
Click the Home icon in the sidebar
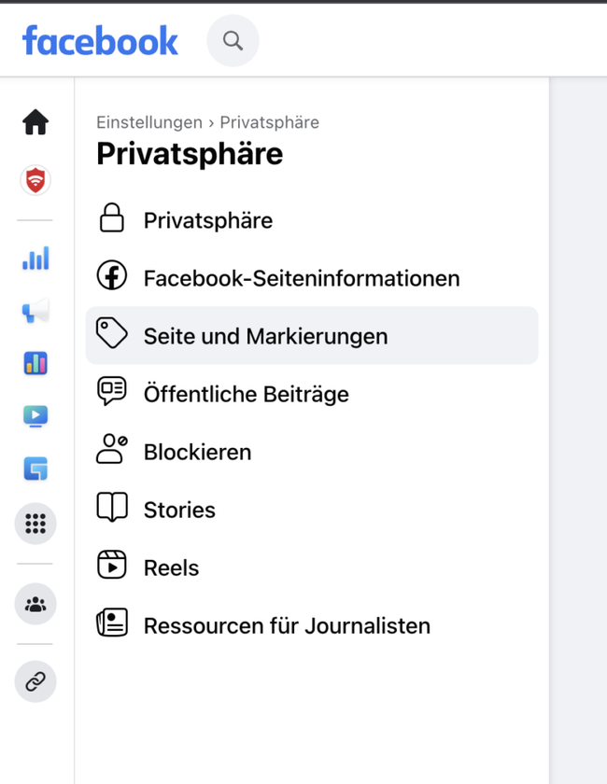point(35,122)
